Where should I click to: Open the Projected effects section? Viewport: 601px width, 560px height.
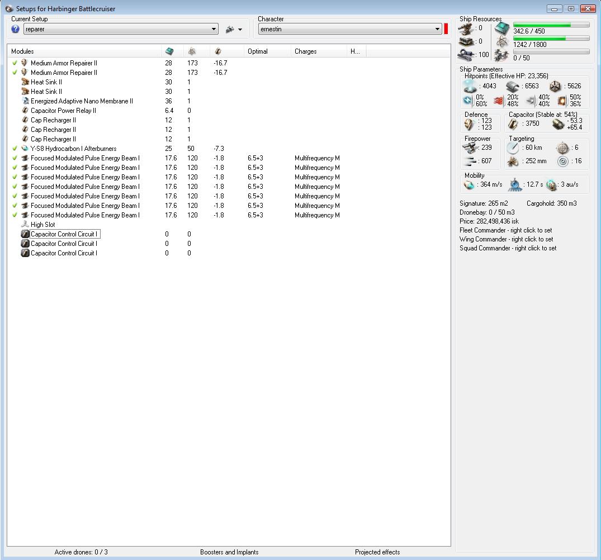click(377, 552)
